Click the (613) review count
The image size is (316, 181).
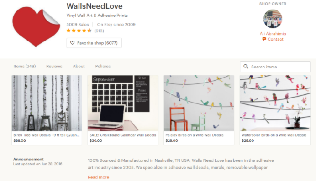(x=99, y=31)
